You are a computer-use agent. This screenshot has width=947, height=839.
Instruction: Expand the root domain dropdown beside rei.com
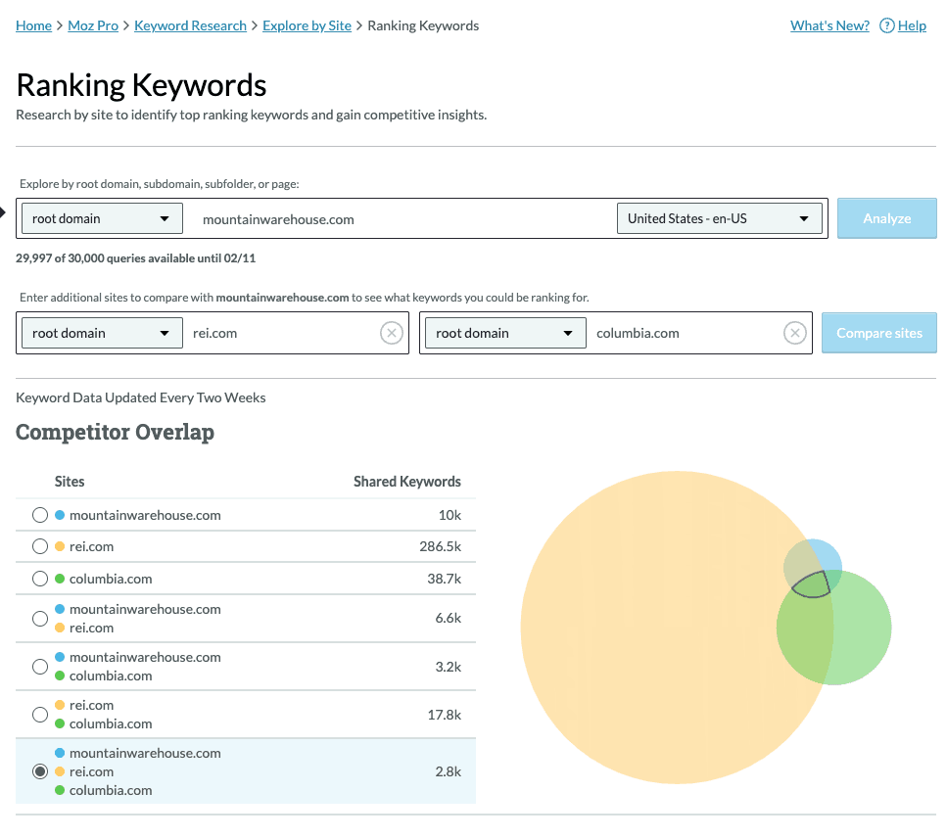pyautogui.click(x=102, y=334)
